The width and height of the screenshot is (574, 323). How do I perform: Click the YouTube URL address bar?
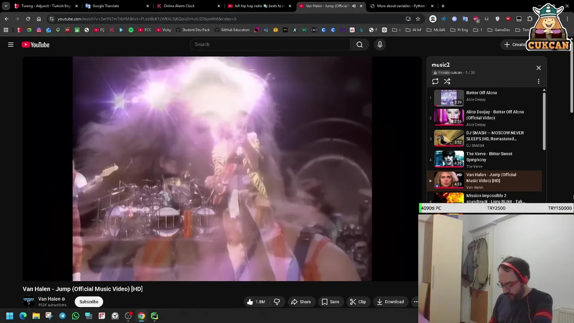pyautogui.click(x=224, y=19)
